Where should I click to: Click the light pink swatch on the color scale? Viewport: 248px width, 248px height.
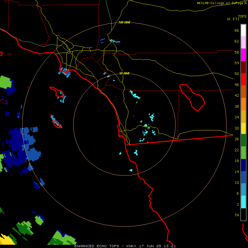pos(243,42)
